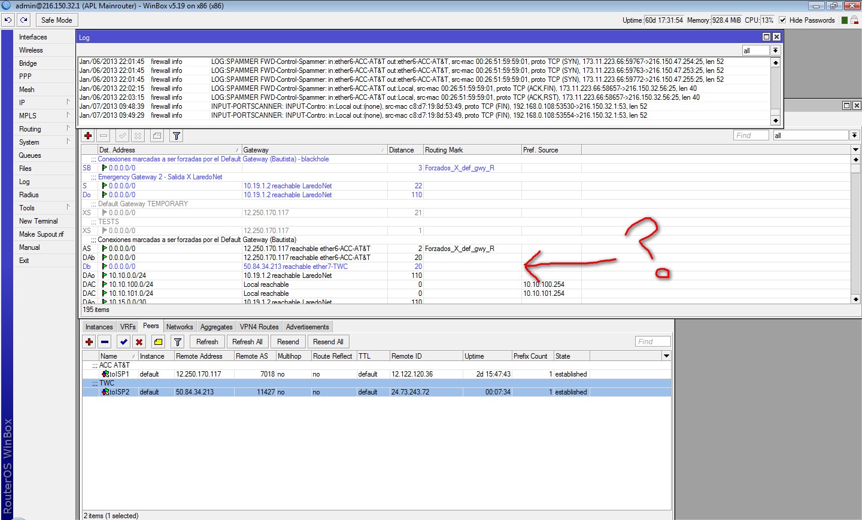The width and height of the screenshot is (862, 520).
Task: Expand the IP submenu
Action: [68, 102]
